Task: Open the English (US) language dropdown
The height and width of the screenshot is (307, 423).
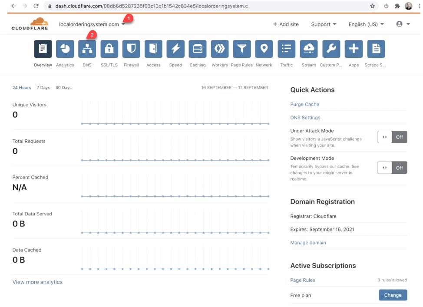Action: tap(366, 24)
